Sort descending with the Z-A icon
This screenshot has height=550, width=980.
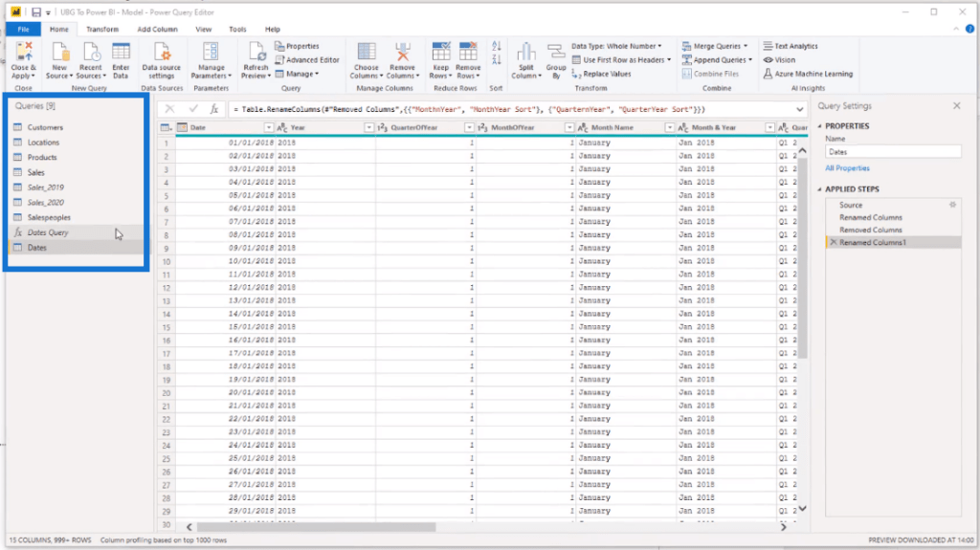[497, 60]
